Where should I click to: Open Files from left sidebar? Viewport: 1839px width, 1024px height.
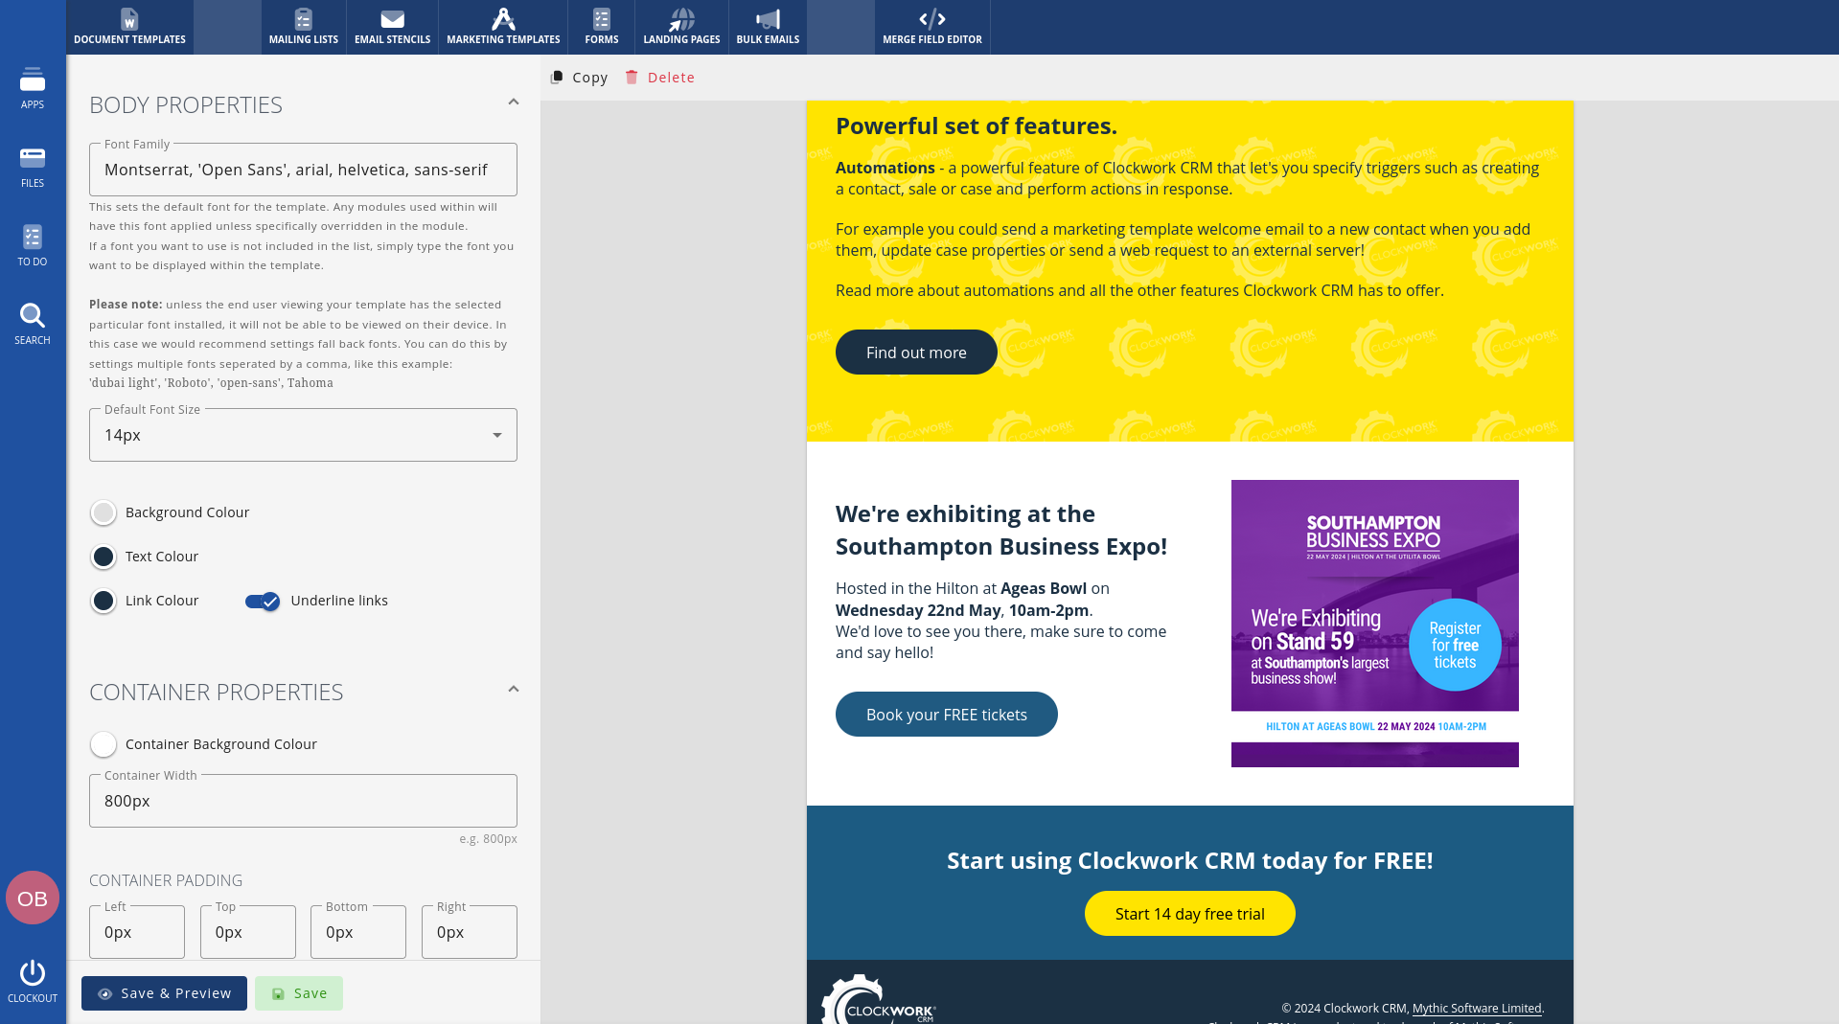click(x=33, y=167)
